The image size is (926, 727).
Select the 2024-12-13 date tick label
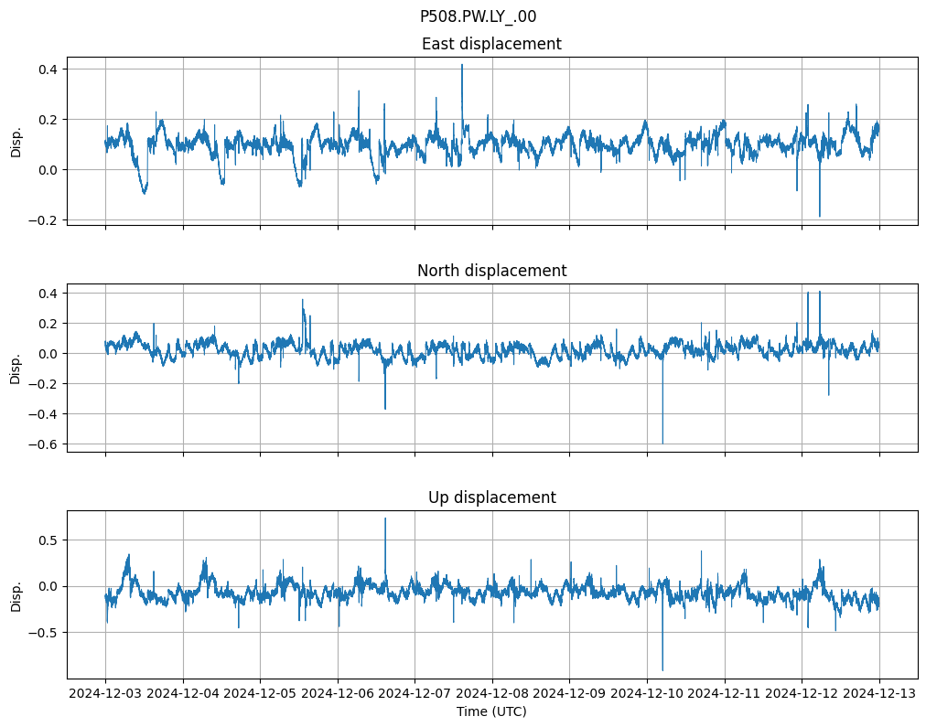tap(879, 693)
